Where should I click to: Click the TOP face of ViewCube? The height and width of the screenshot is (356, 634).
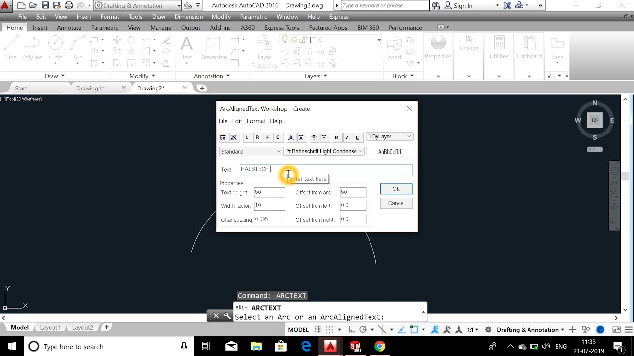[x=595, y=120]
